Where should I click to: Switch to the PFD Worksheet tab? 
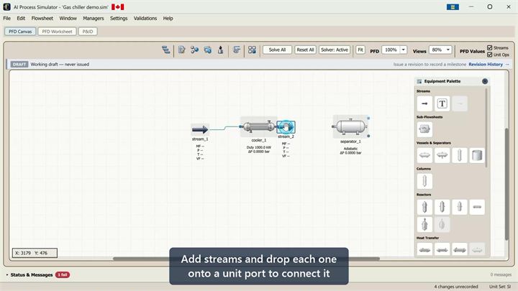(57, 32)
